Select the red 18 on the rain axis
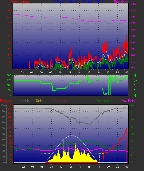Screen dimensions: 144x171 [x=10, y=128]
